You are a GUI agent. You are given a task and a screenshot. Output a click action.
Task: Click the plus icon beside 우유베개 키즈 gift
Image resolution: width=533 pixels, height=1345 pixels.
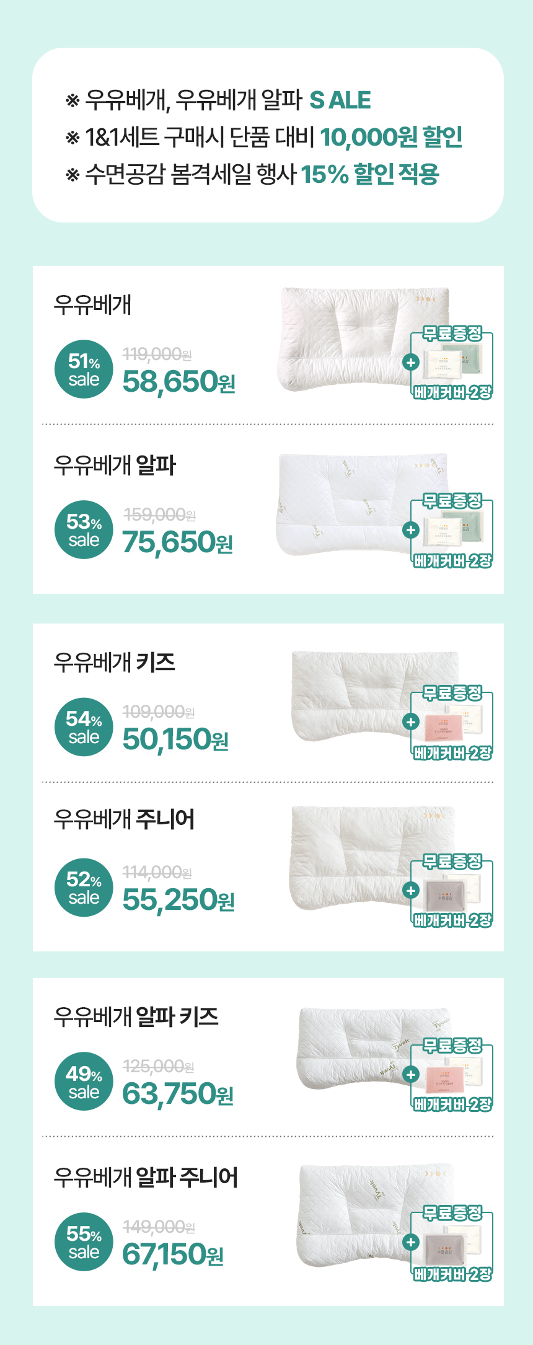[x=411, y=721]
